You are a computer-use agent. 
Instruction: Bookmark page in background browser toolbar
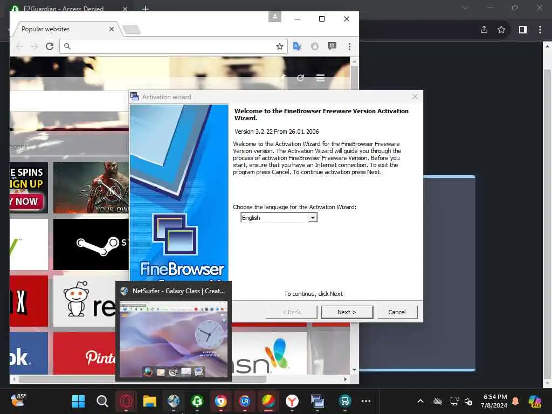501,30
